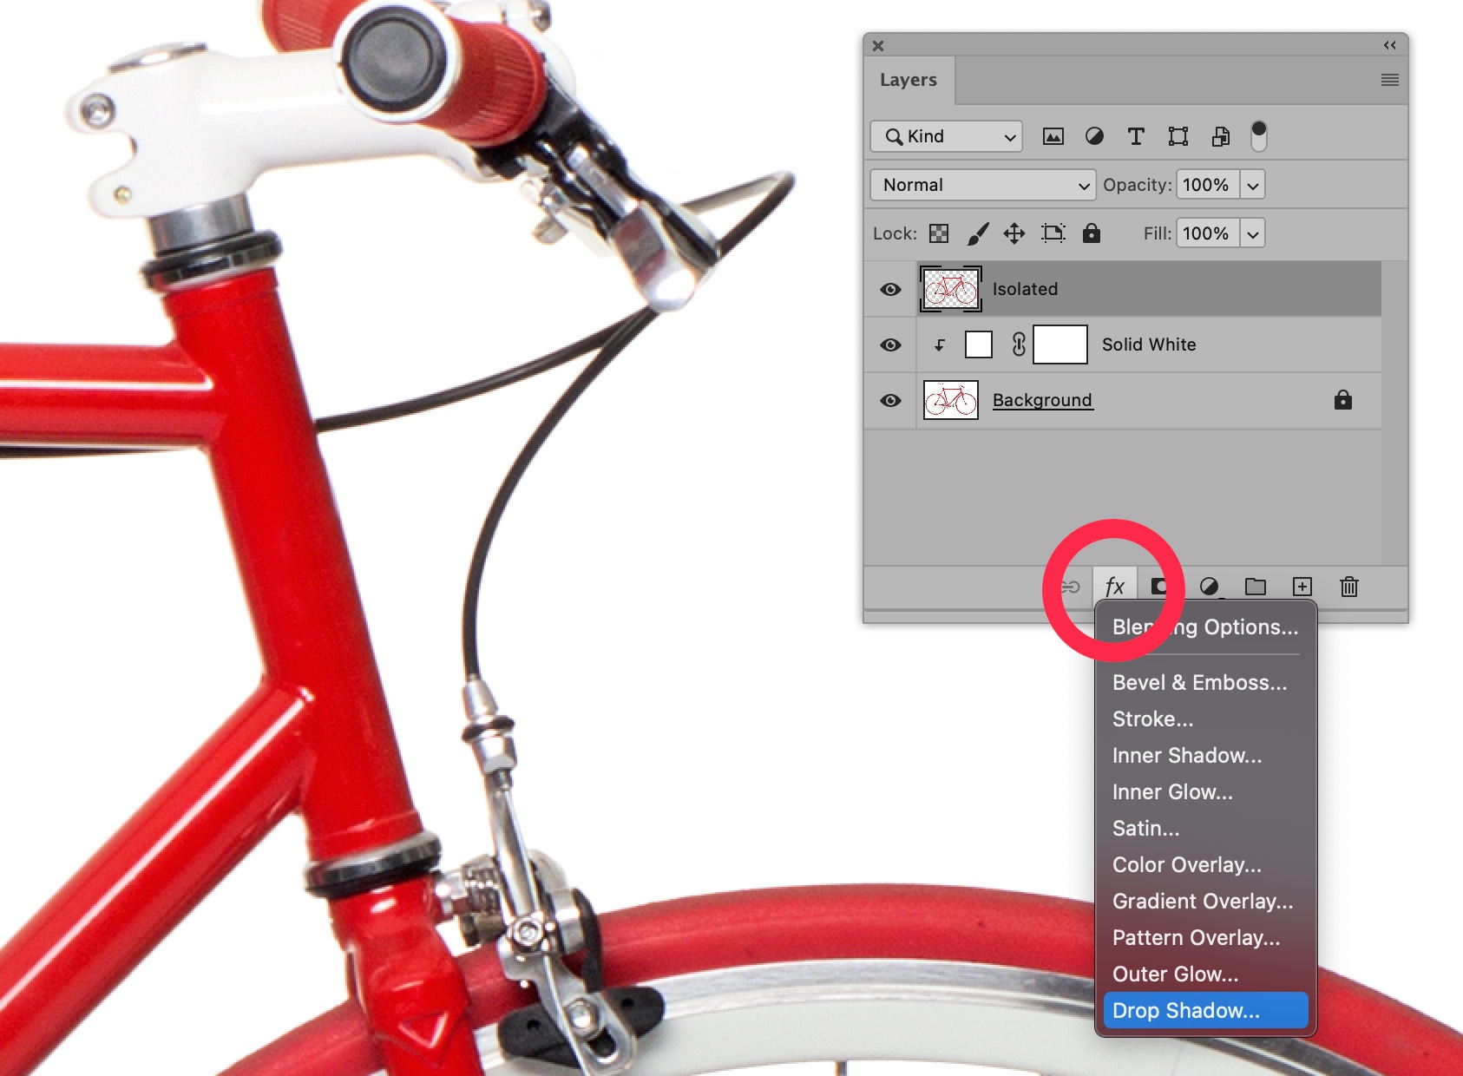This screenshot has width=1463, height=1076.
Task: Click the Solid White color fill swatch
Action: tap(979, 344)
